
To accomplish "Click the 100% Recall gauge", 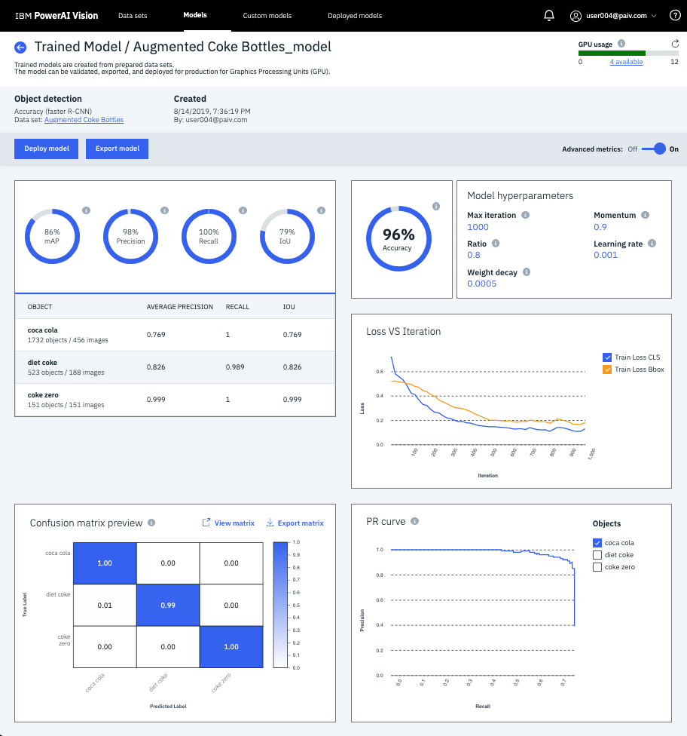I will (x=209, y=237).
